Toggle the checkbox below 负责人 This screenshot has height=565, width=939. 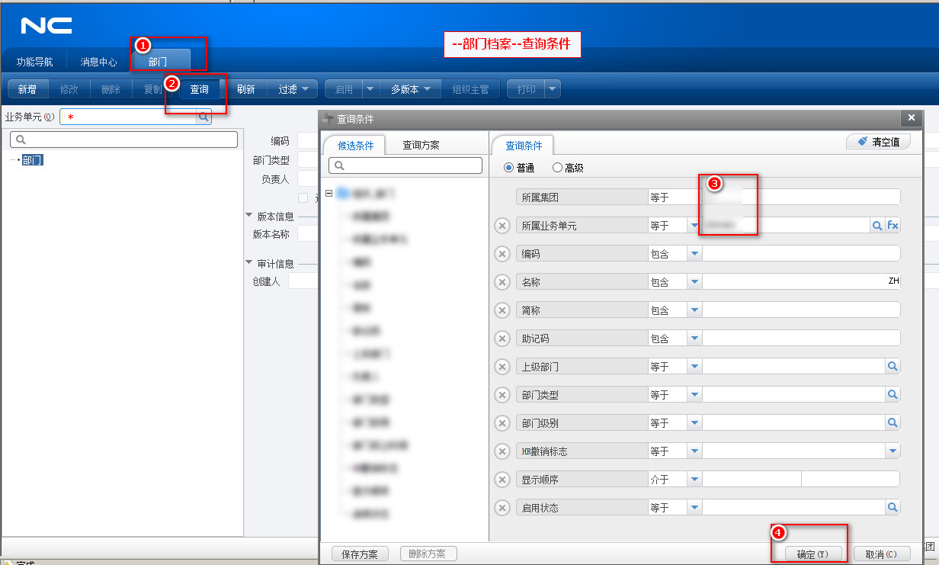pos(303,198)
